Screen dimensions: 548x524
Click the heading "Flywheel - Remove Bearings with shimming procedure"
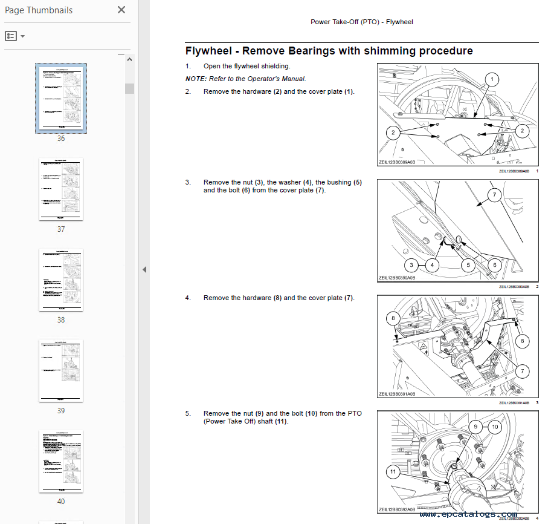[x=329, y=51]
